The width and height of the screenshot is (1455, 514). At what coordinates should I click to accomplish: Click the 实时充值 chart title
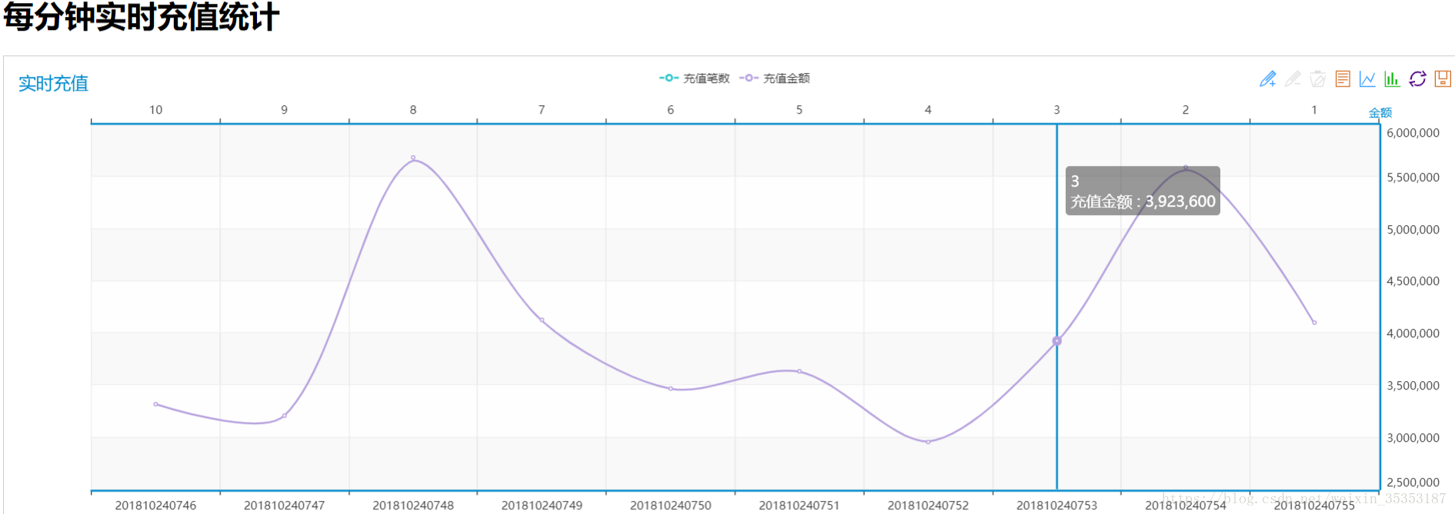[53, 83]
